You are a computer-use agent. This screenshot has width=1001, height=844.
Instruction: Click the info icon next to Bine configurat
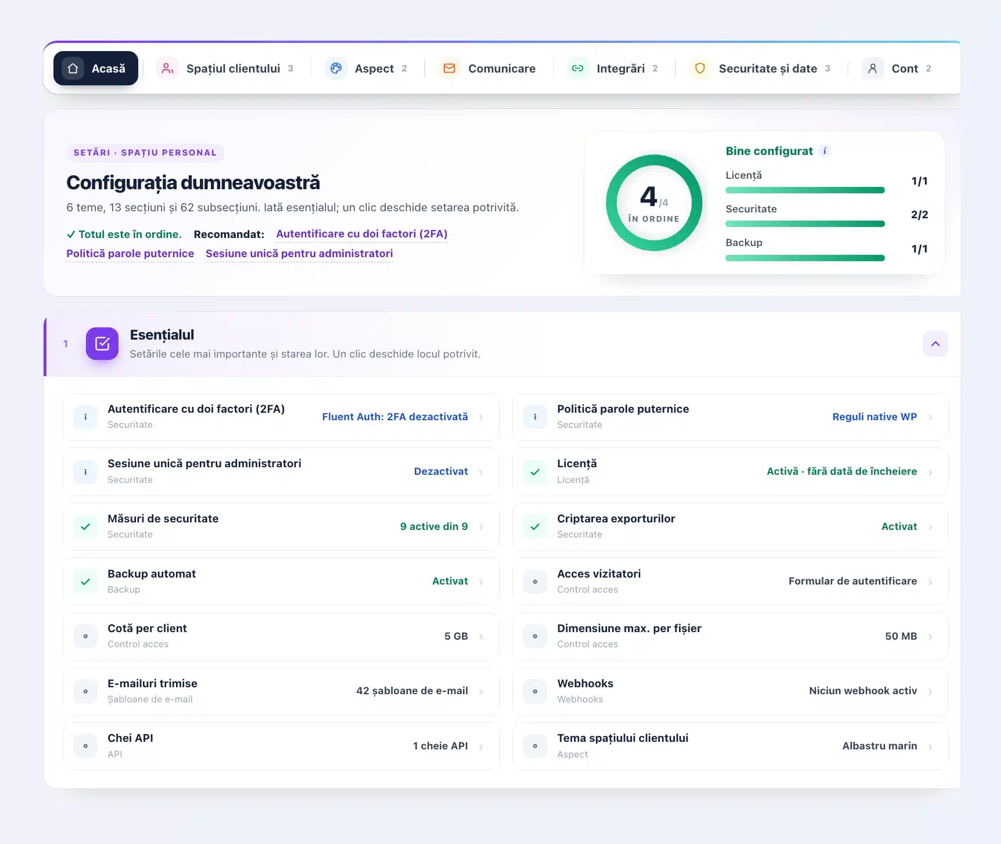coord(824,151)
